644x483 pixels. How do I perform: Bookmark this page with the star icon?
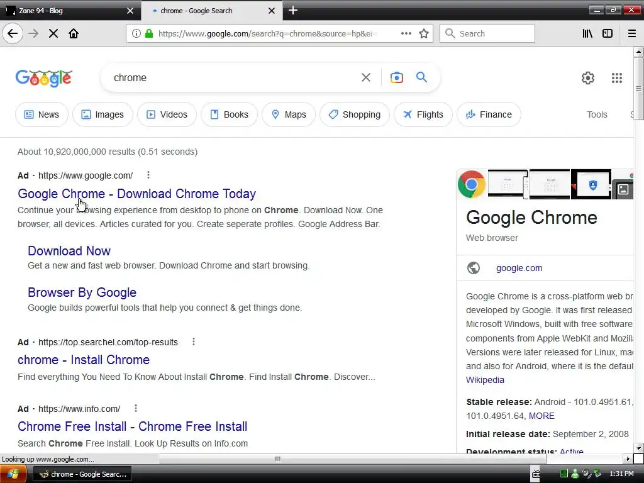click(424, 34)
